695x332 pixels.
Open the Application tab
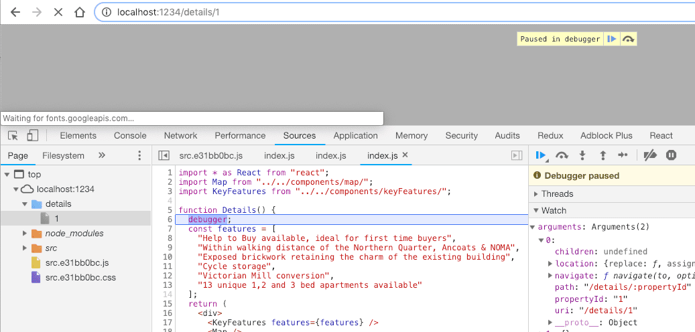point(355,135)
